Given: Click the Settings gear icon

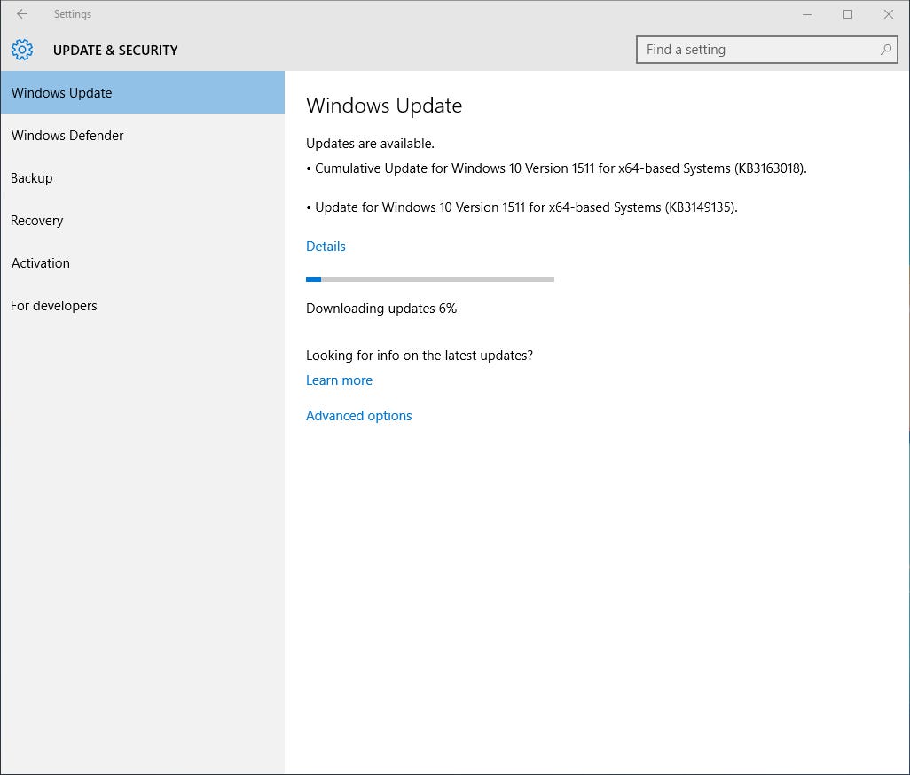Looking at the screenshot, I should [22, 50].
